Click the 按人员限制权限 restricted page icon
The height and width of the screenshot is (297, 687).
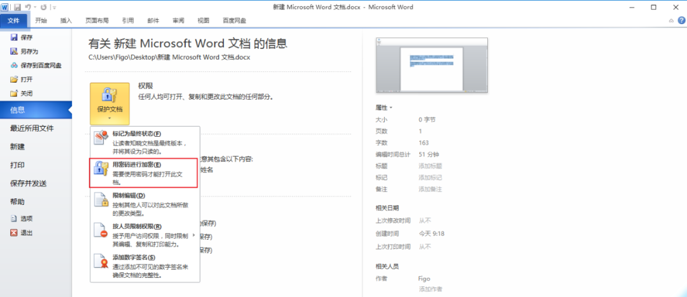click(102, 230)
